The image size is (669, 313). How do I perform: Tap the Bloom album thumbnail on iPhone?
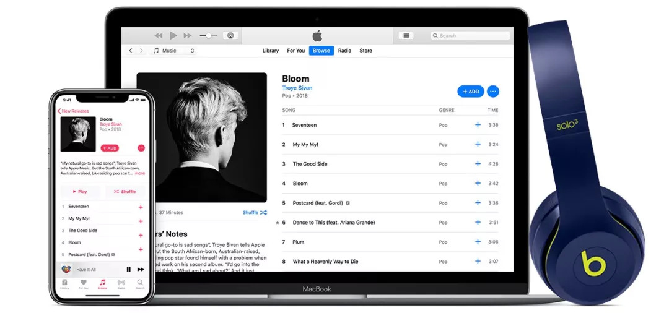click(x=78, y=134)
